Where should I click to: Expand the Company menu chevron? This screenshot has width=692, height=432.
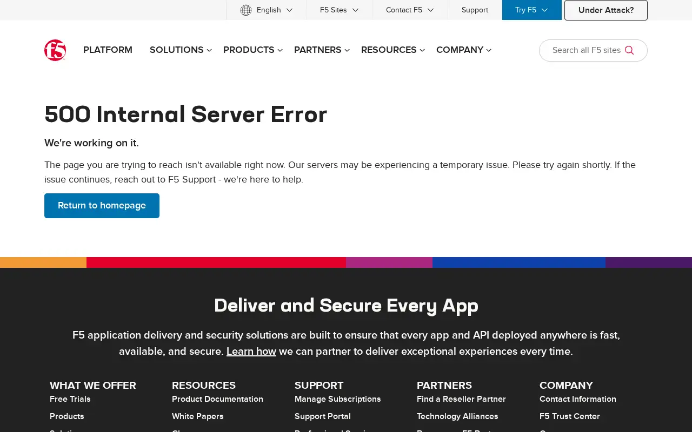[489, 50]
